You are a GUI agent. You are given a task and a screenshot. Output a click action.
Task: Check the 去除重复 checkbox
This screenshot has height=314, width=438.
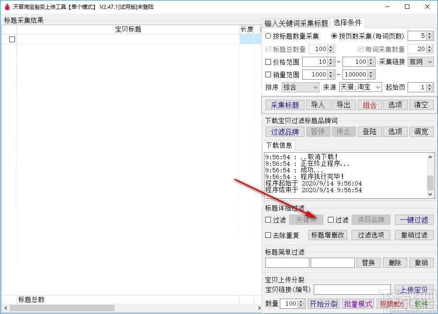[268, 235]
